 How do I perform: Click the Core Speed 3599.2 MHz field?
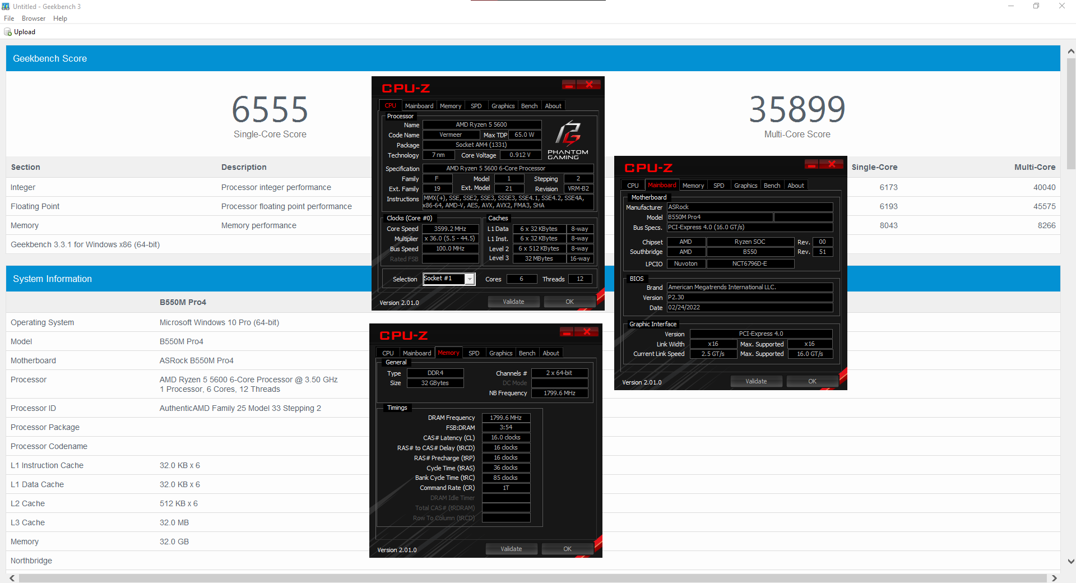tap(451, 229)
